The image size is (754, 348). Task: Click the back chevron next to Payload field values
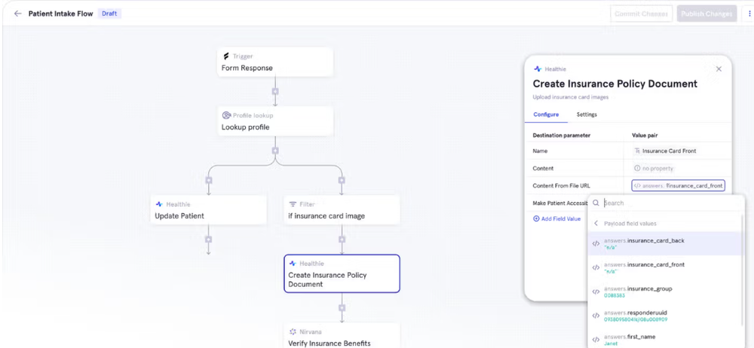point(596,223)
